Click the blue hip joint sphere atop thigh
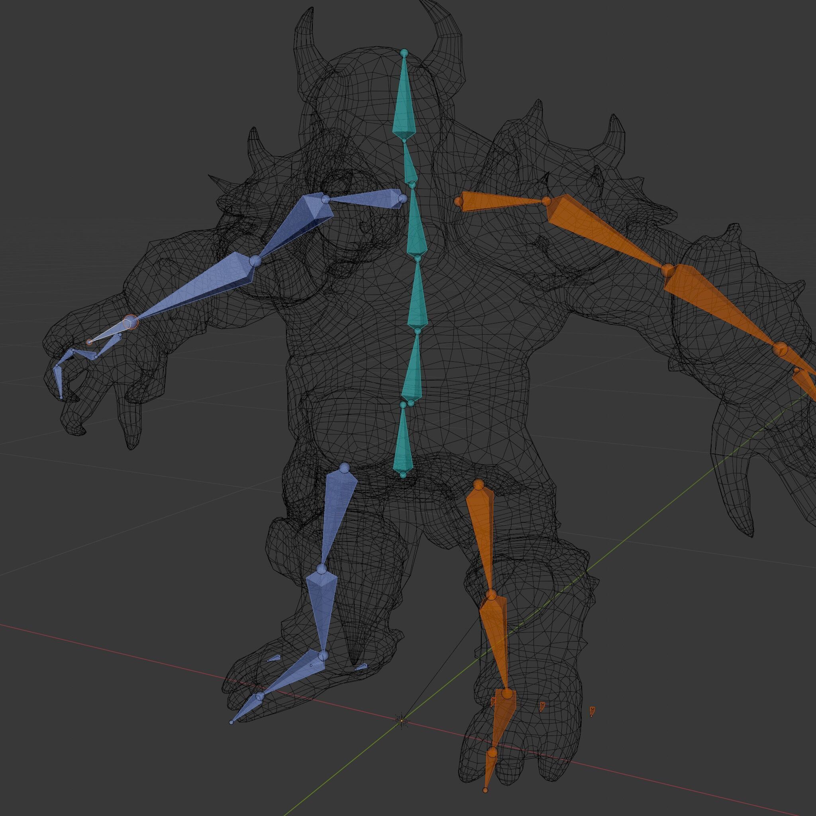The height and width of the screenshot is (816, 816). click(x=345, y=467)
